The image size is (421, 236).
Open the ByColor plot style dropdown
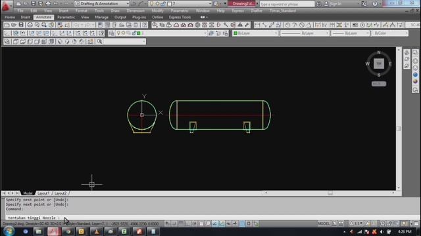pyautogui.click(x=390, y=33)
